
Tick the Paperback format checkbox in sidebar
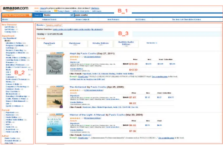[x=5, y=112]
